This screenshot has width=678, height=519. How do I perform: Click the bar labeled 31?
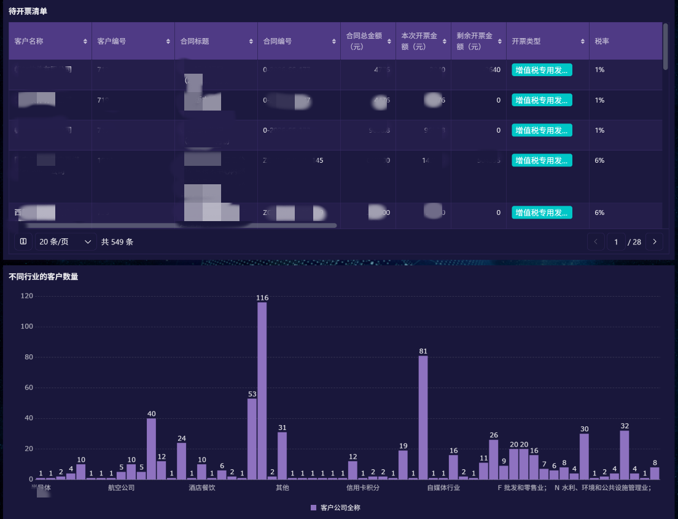(x=282, y=456)
